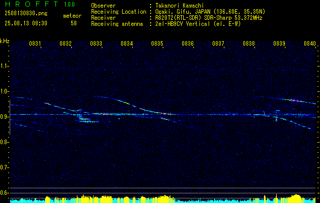Select receiver text R820T2(RTL-SDR) SDR-Sharp 53.372MHz
The height and width of the screenshot is (203, 320).
209,18
